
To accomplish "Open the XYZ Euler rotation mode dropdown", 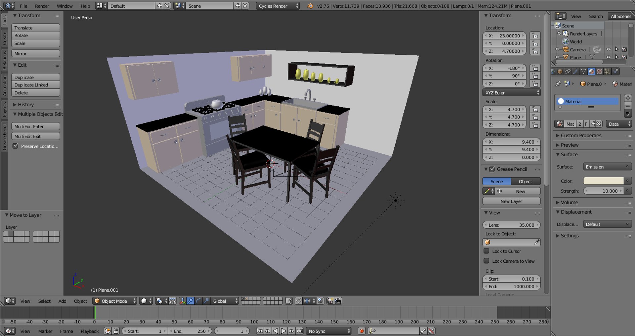I will (511, 93).
